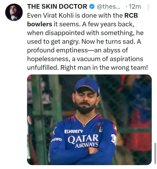Click the blue verified badge icon
This screenshot has width=157, height=169.
tap(92, 7)
